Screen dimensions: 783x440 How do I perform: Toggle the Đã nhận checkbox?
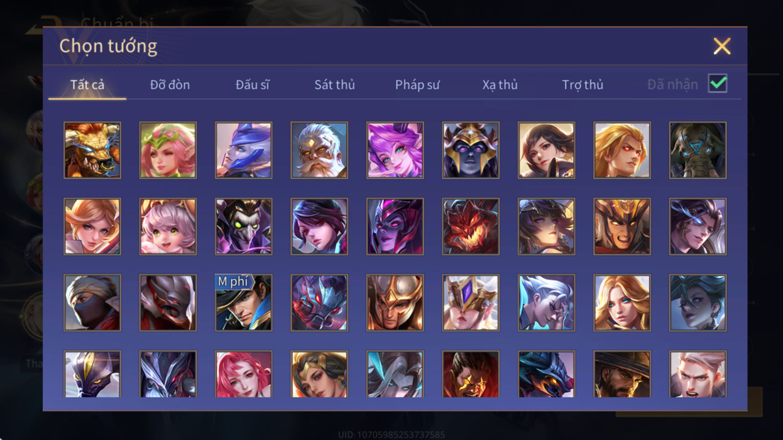[717, 84]
